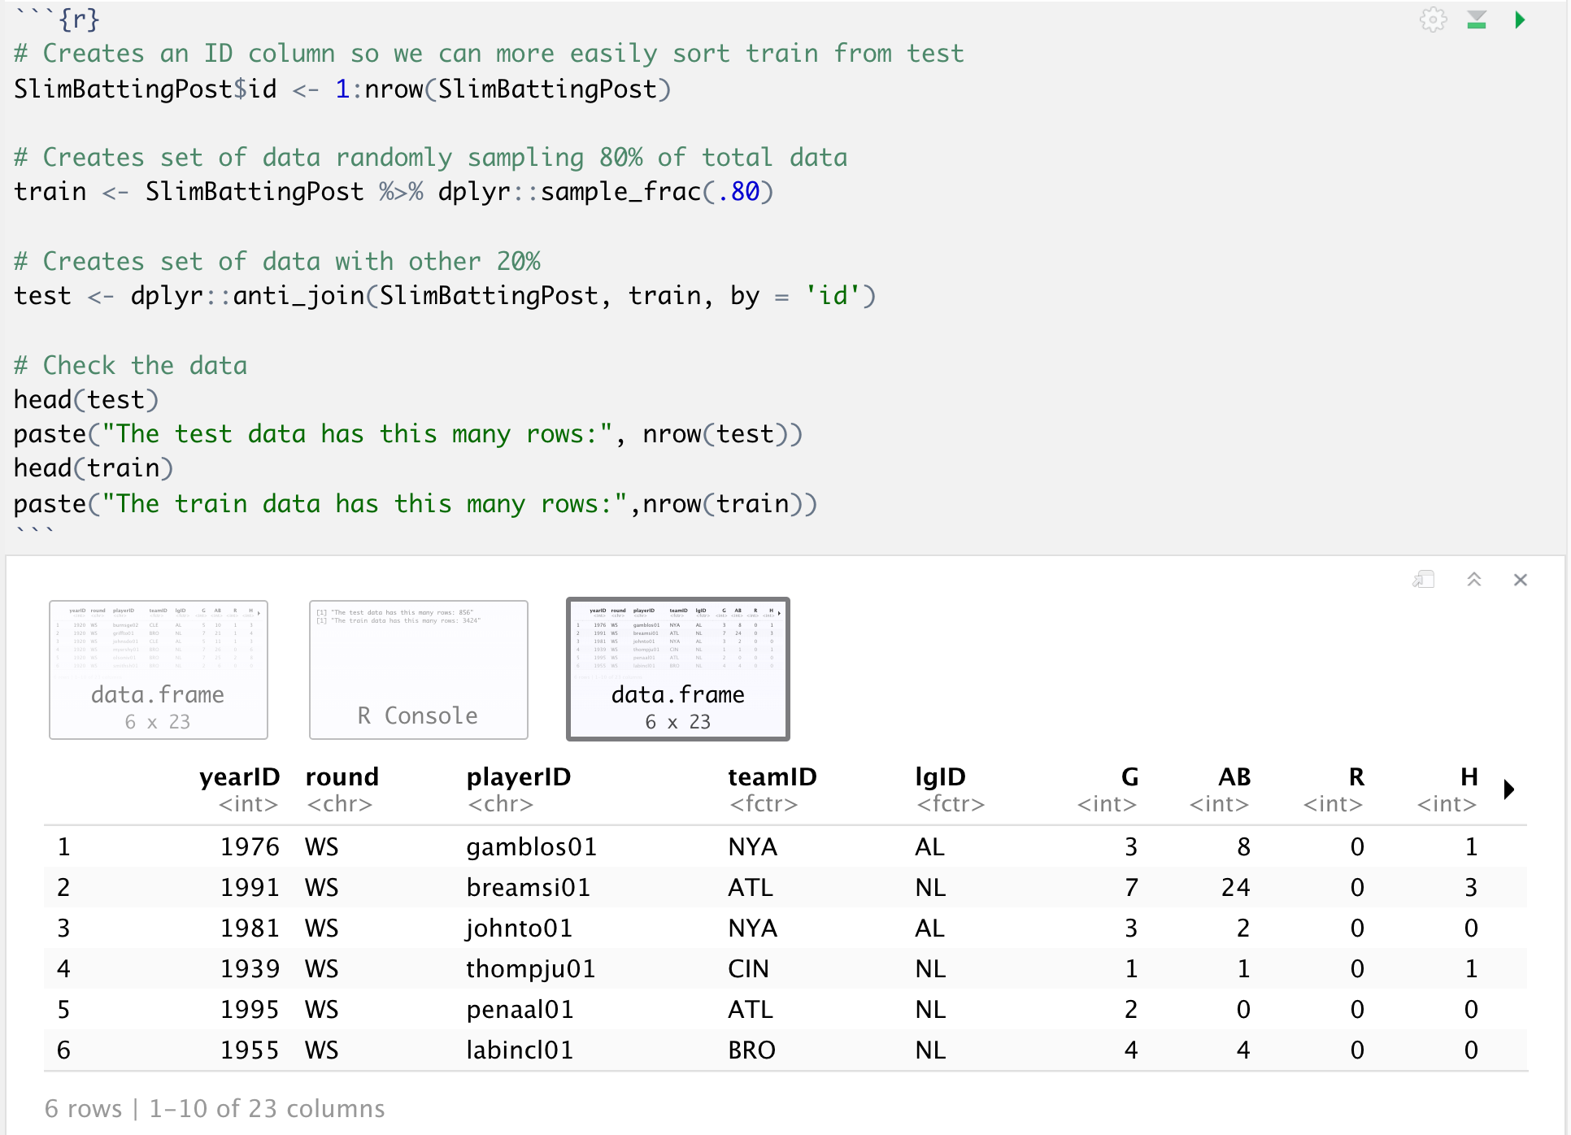The height and width of the screenshot is (1135, 1571).
Task: Select row with player gamblos01
Action: click(531, 847)
